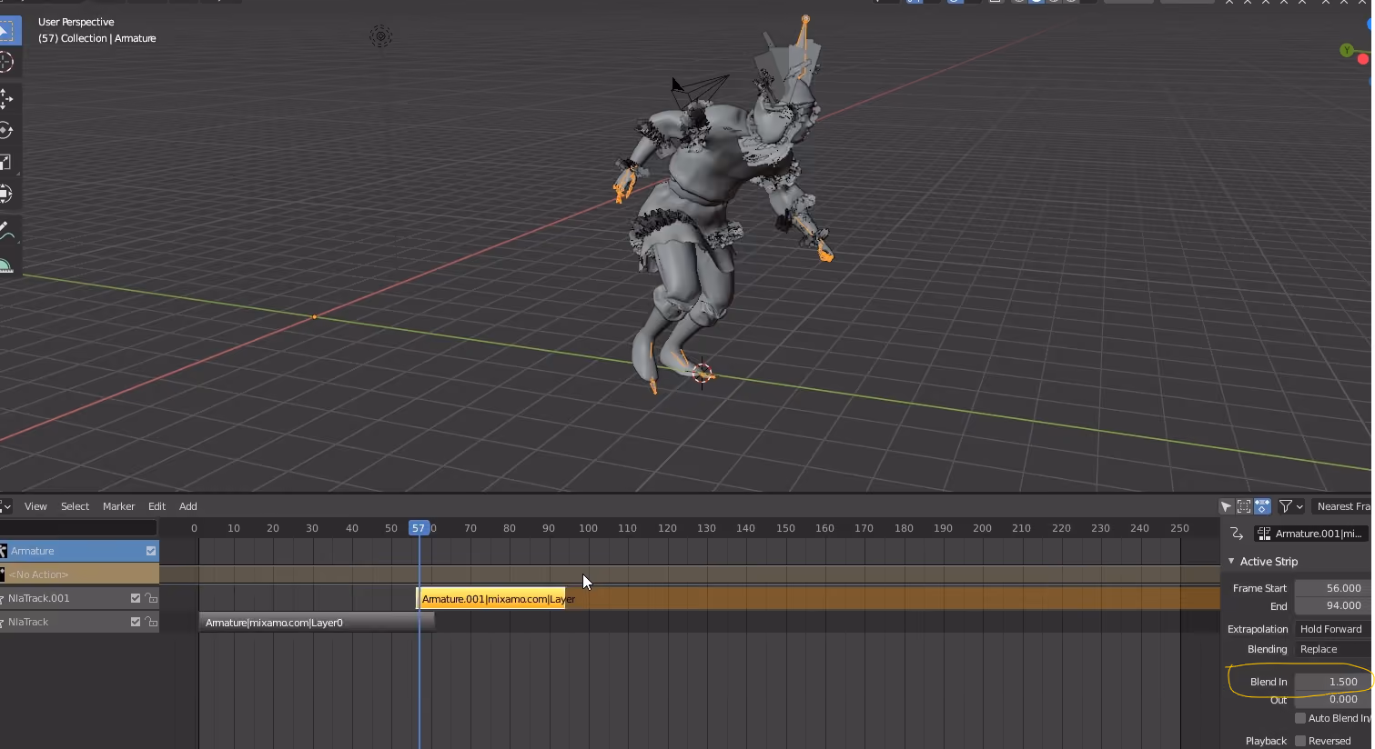The height and width of the screenshot is (749, 1375).
Task: Open the Nearest Frame snapping dropdown
Action: point(1342,506)
